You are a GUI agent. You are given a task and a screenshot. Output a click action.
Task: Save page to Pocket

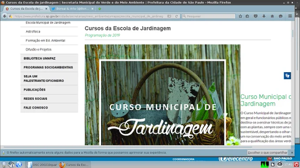pos(255,16)
